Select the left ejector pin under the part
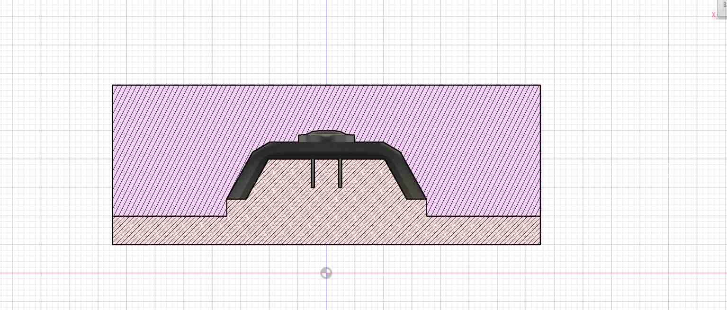Viewport: 727px width, 310px height. click(313, 173)
